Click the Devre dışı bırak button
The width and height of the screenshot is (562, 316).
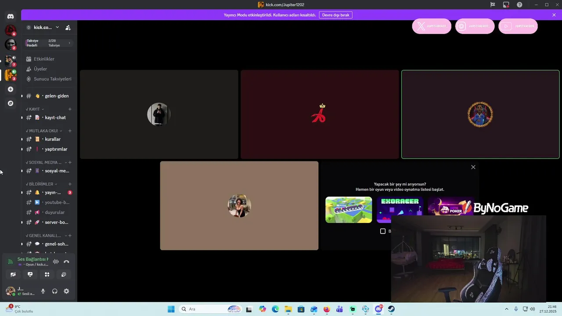(335, 15)
